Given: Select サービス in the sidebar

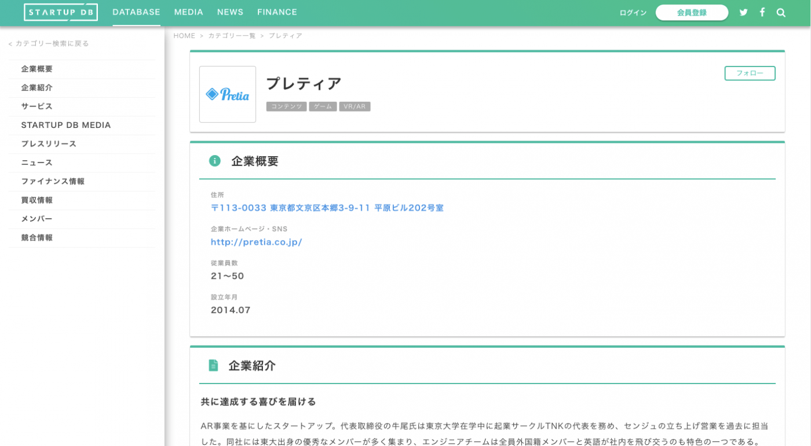Looking at the screenshot, I should [82, 106].
